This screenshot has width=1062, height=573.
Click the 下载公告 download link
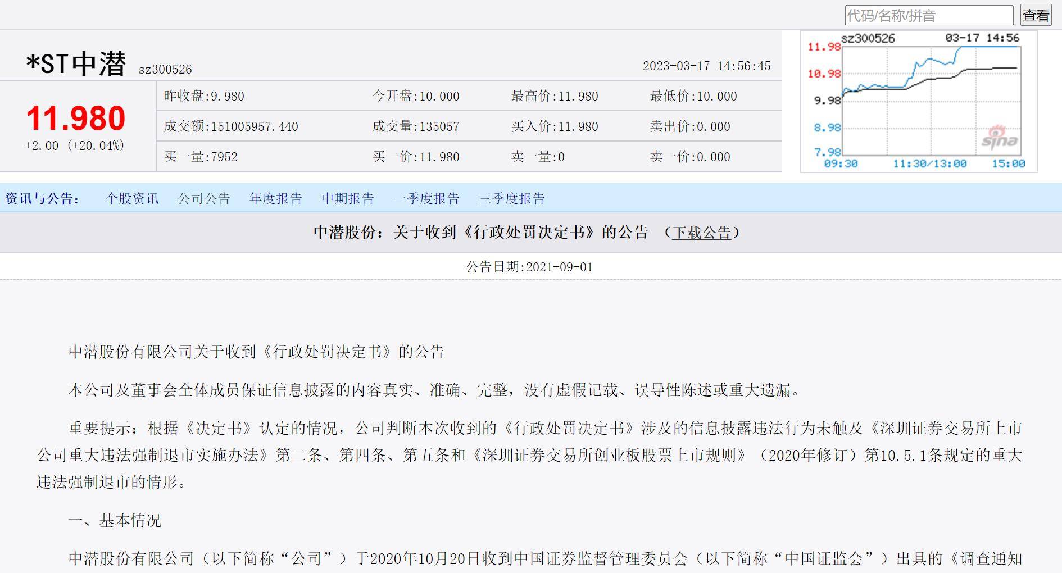pyautogui.click(x=702, y=232)
